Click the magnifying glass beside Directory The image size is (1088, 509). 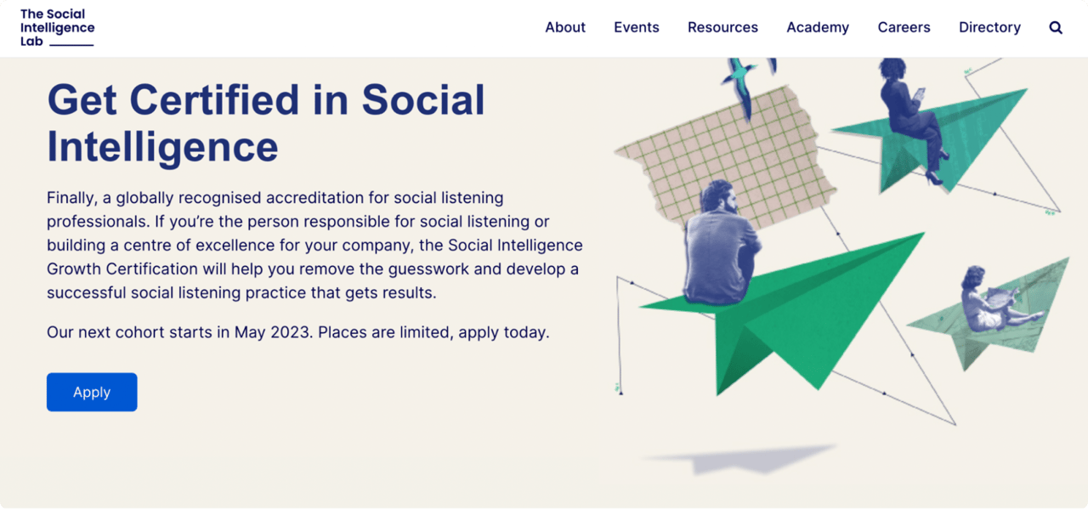click(x=1055, y=27)
